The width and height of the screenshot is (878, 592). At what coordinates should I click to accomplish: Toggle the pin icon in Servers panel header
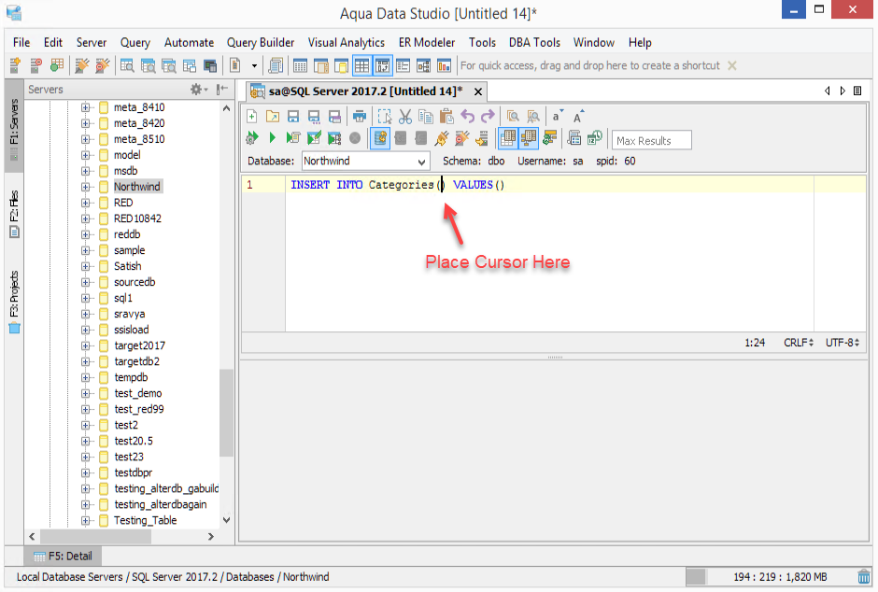click(x=222, y=90)
